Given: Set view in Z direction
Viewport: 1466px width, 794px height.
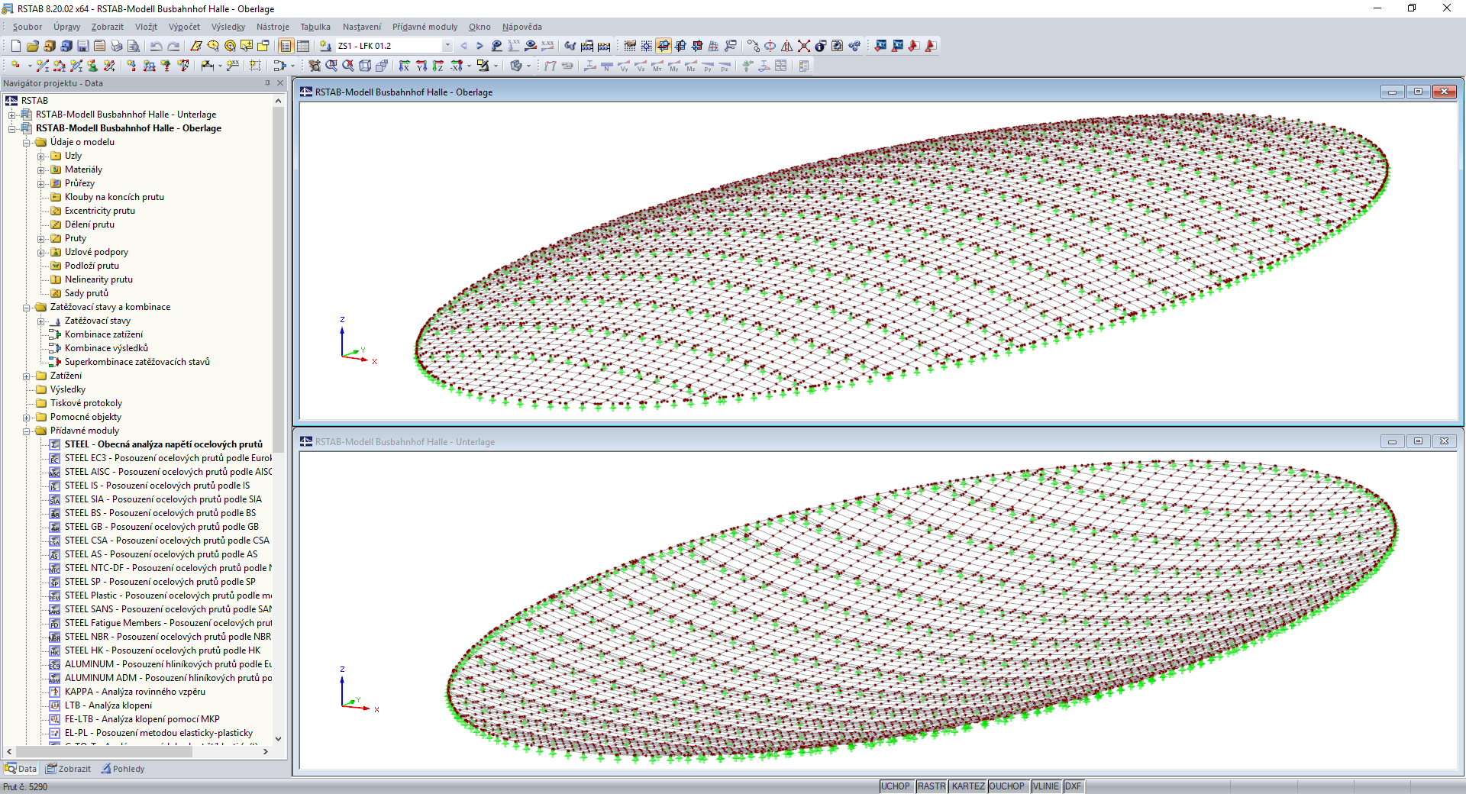Looking at the screenshot, I should (438, 66).
